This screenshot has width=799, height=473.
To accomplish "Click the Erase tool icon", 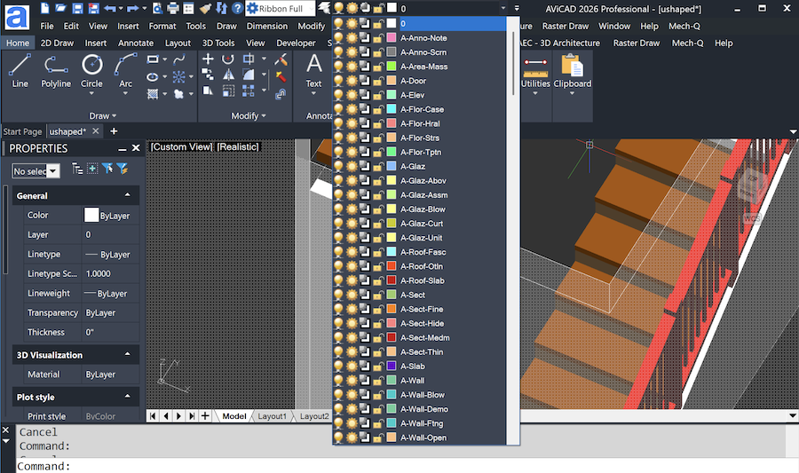I will point(281,59).
